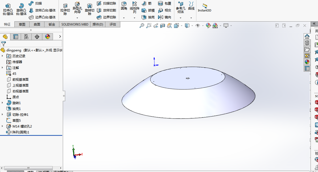Screen dimensions: 318x172
Task: Select the Extruded Boss/Base tool (拉伸凸台/基体)
Action: (x=8, y=9)
